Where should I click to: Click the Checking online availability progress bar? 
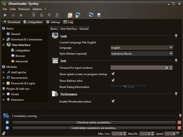[94, 122]
